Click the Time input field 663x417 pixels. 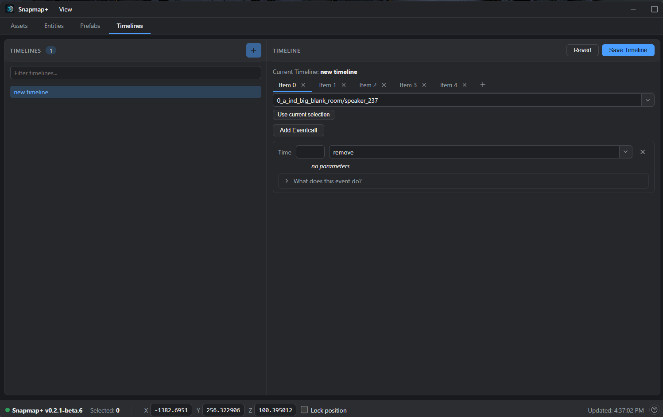point(310,152)
